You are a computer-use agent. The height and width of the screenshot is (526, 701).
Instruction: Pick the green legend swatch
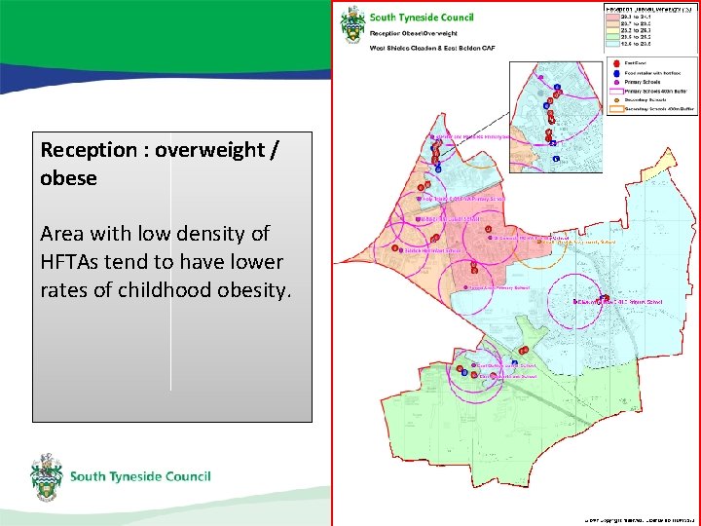(612, 37)
